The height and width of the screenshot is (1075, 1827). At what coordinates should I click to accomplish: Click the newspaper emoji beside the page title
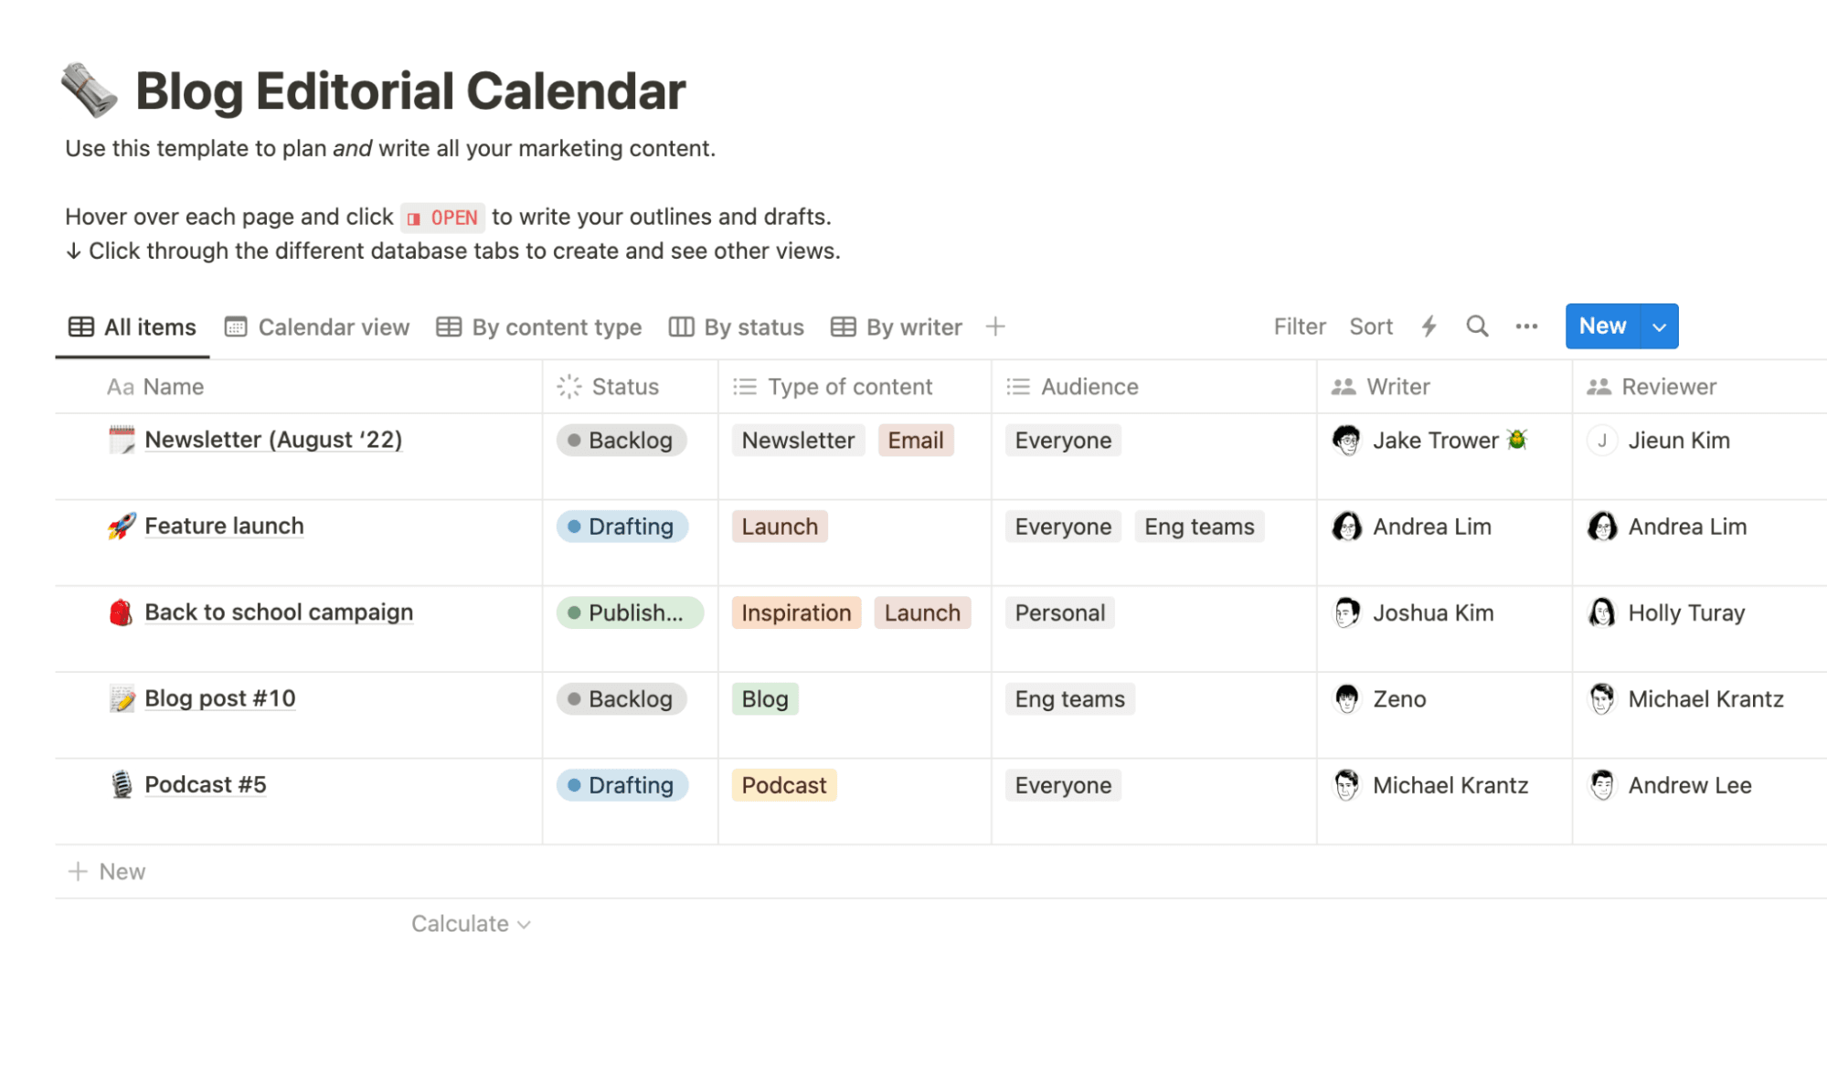[89, 90]
